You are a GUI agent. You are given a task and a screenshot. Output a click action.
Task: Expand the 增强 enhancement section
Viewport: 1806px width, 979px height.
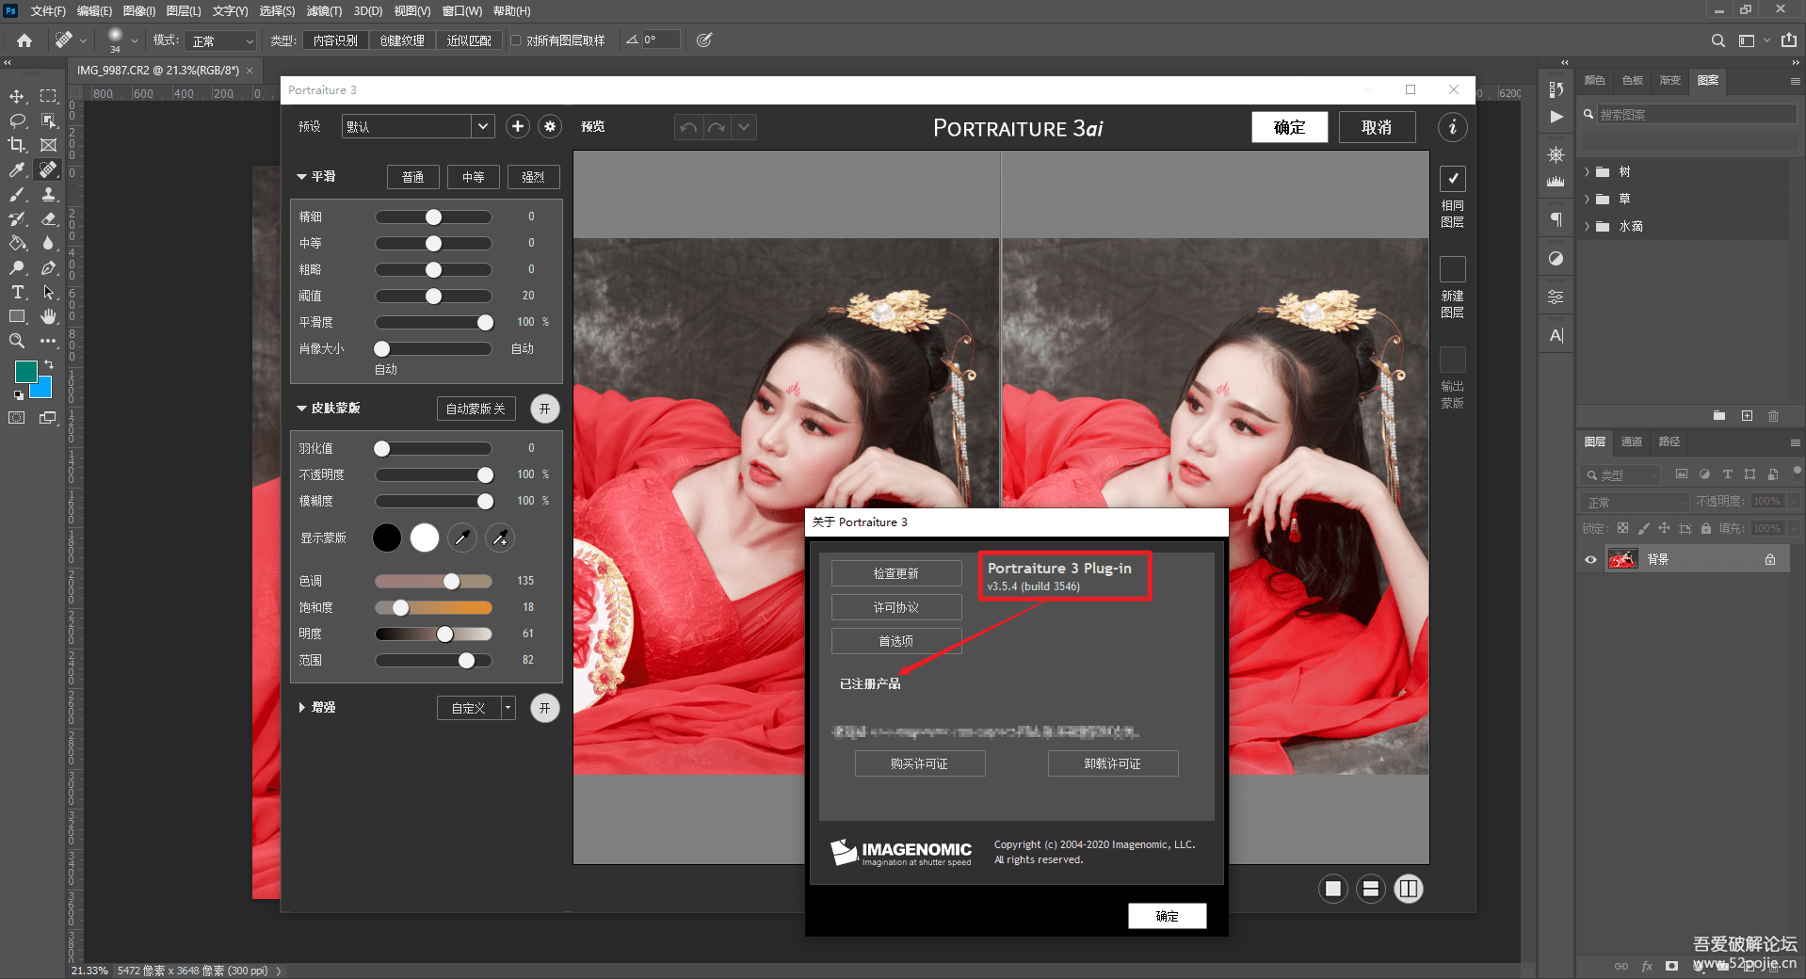point(302,707)
